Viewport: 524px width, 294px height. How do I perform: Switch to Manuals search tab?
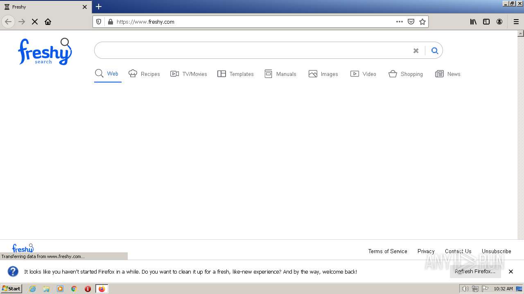280,74
